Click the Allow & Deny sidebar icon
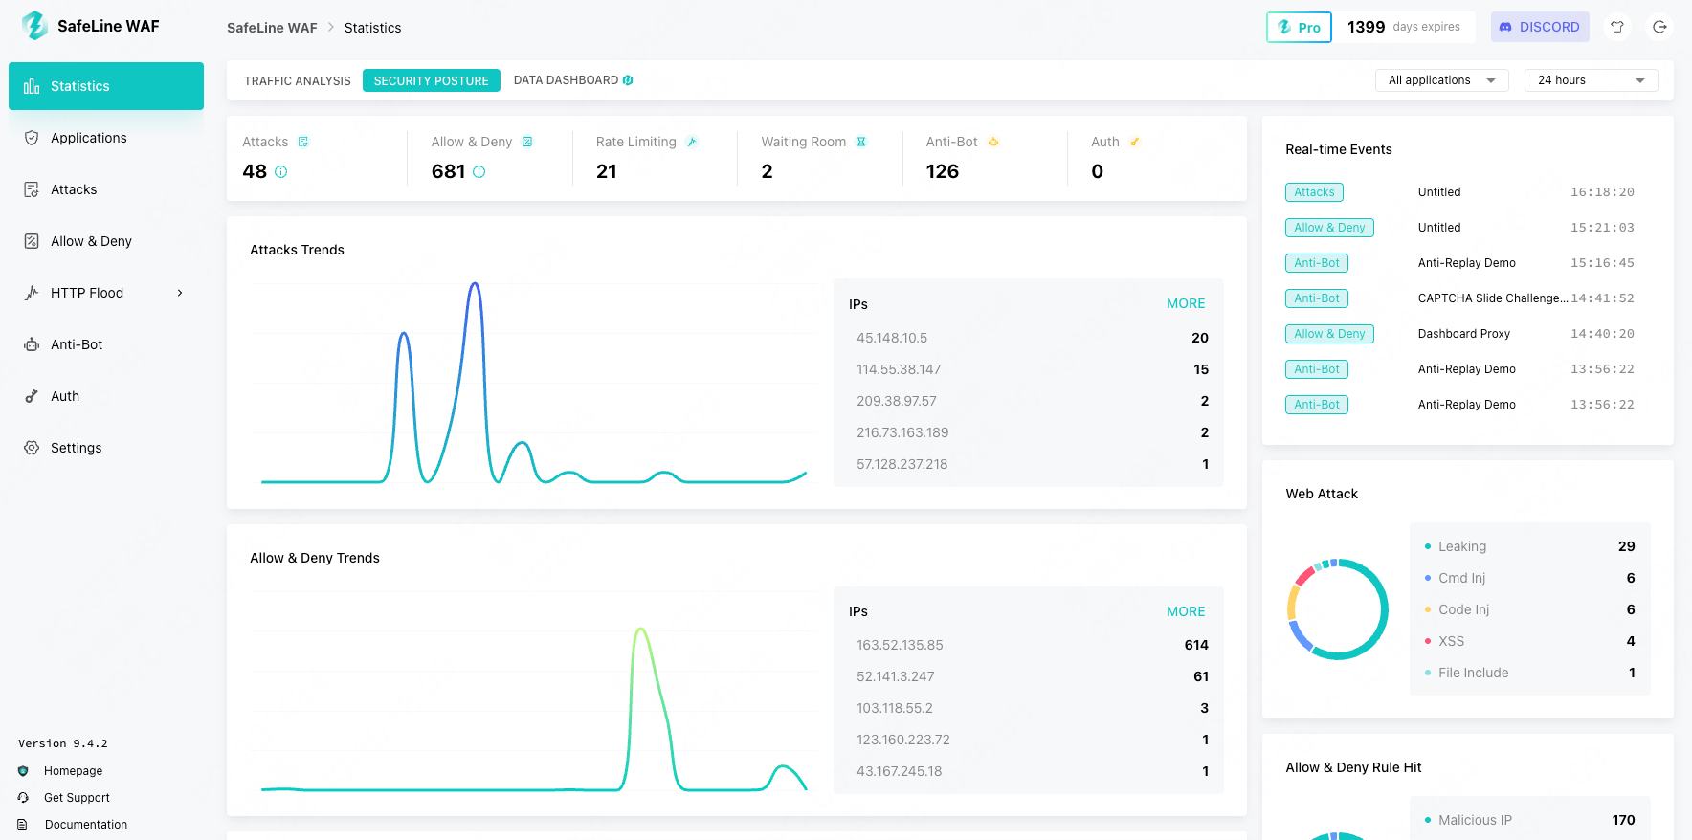Image resolution: width=1692 pixels, height=840 pixels. [32, 241]
